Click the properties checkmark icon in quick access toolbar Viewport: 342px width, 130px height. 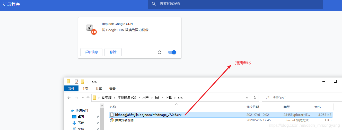tap(76, 81)
